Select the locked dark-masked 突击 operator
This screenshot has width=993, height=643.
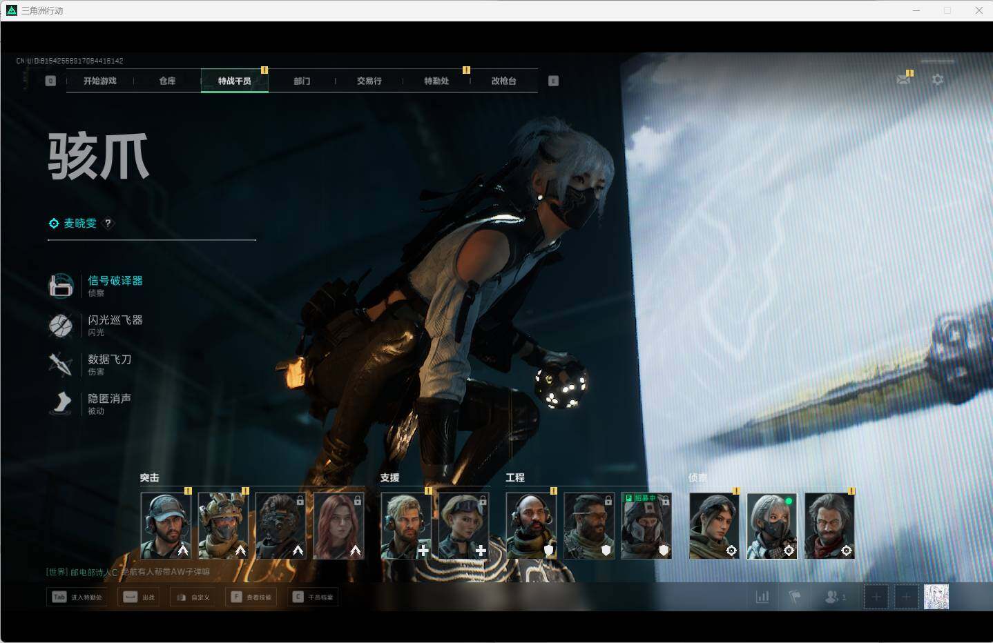click(280, 525)
